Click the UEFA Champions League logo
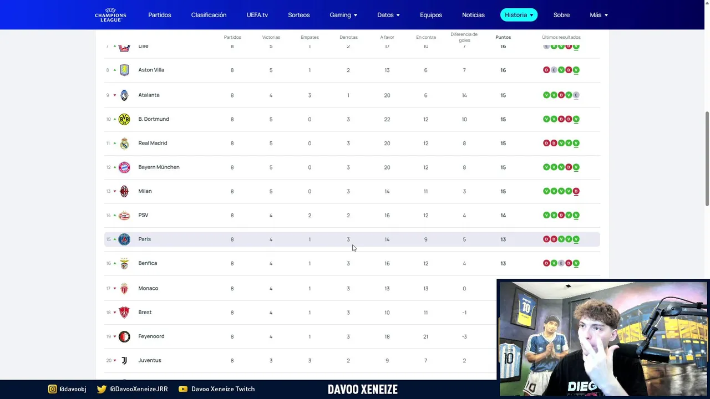710x399 pixels. pyautogui.click(x=110, y=14)
